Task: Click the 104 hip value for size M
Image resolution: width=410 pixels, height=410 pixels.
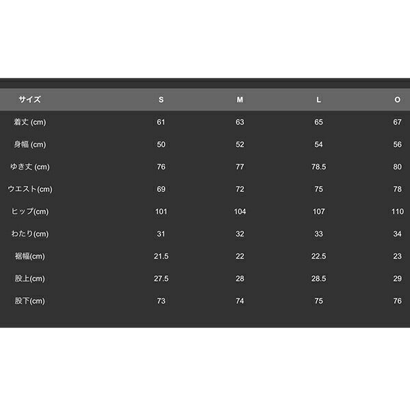Action: (x=240, y=212)
